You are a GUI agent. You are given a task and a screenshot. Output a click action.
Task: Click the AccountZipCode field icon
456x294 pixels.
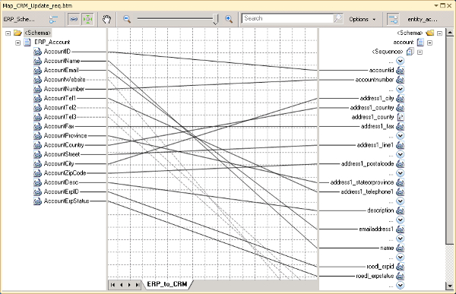(x=37, y=173)
